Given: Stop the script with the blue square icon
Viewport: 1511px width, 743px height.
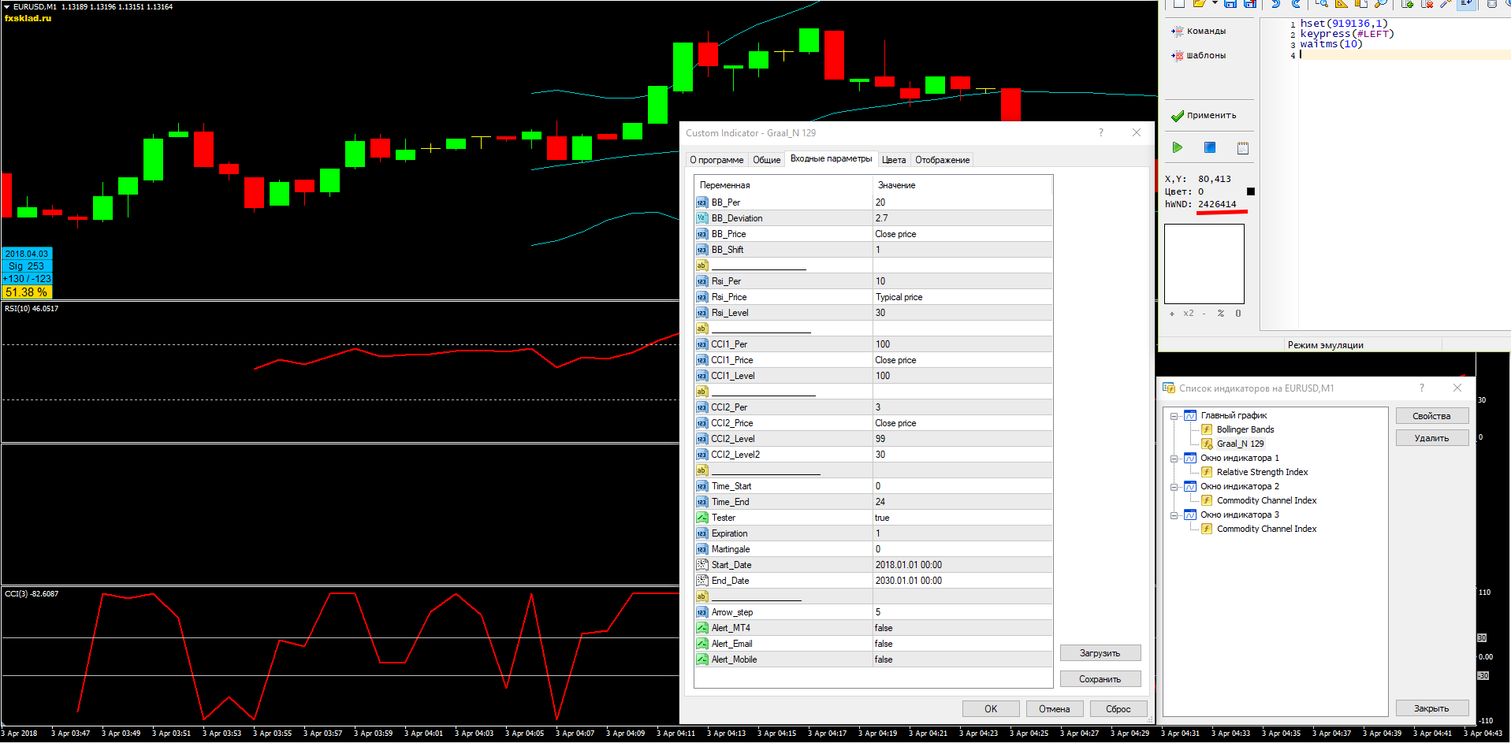Looking at the screenshot, I should click(x=1210, y=147).
